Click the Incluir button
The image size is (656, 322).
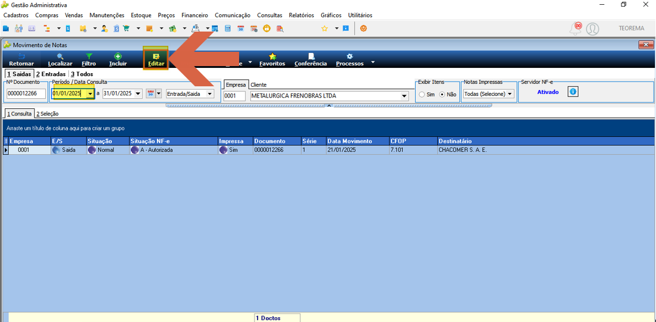[118, 60]
